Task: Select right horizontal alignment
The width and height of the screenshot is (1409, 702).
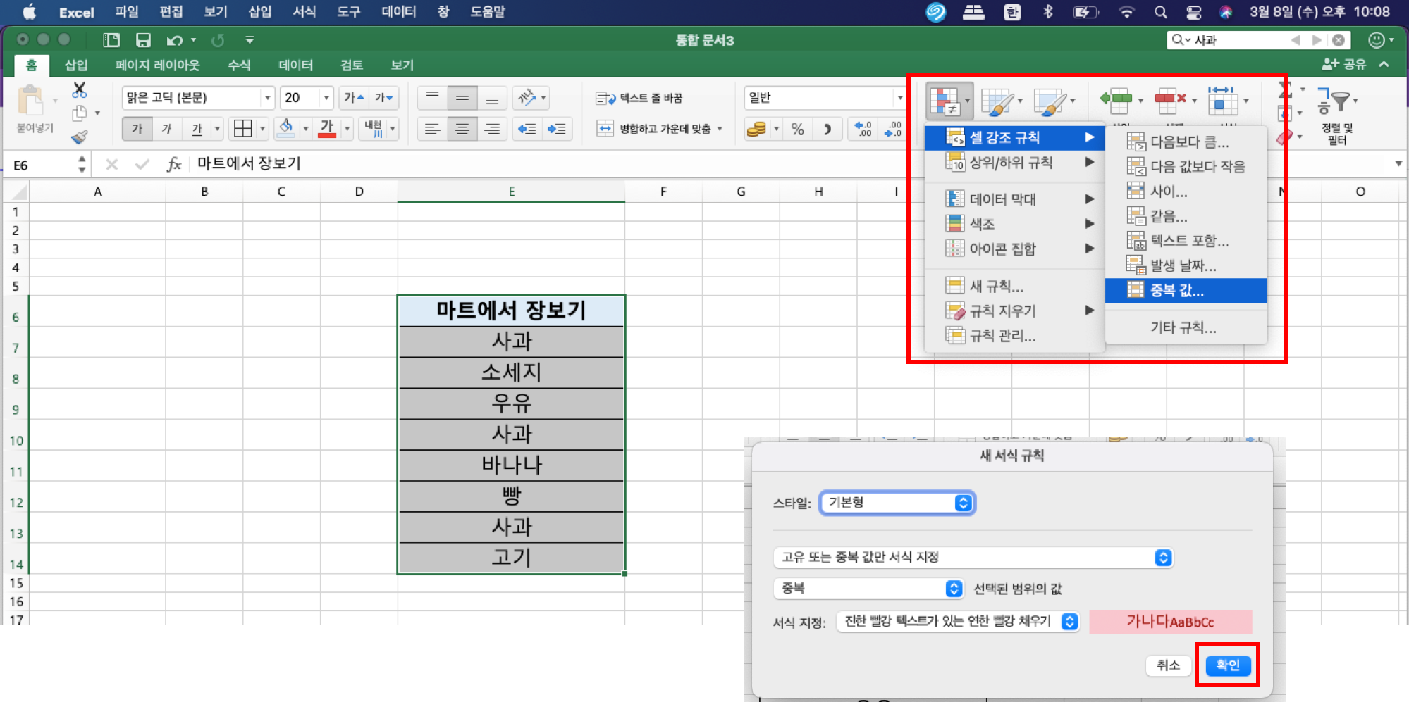Action: coord(492,128)
